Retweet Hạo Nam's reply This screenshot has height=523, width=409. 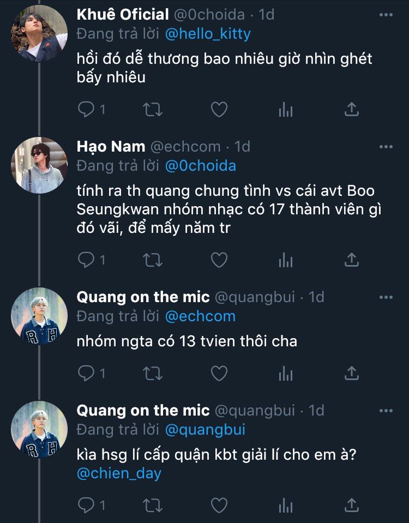tap(152, 260)
